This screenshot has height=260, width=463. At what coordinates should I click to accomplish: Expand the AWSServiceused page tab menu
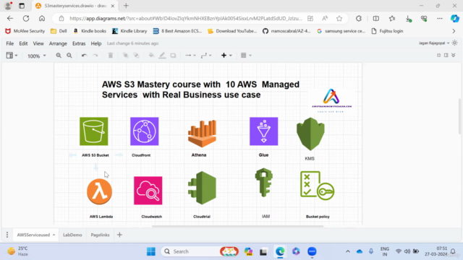54,235
